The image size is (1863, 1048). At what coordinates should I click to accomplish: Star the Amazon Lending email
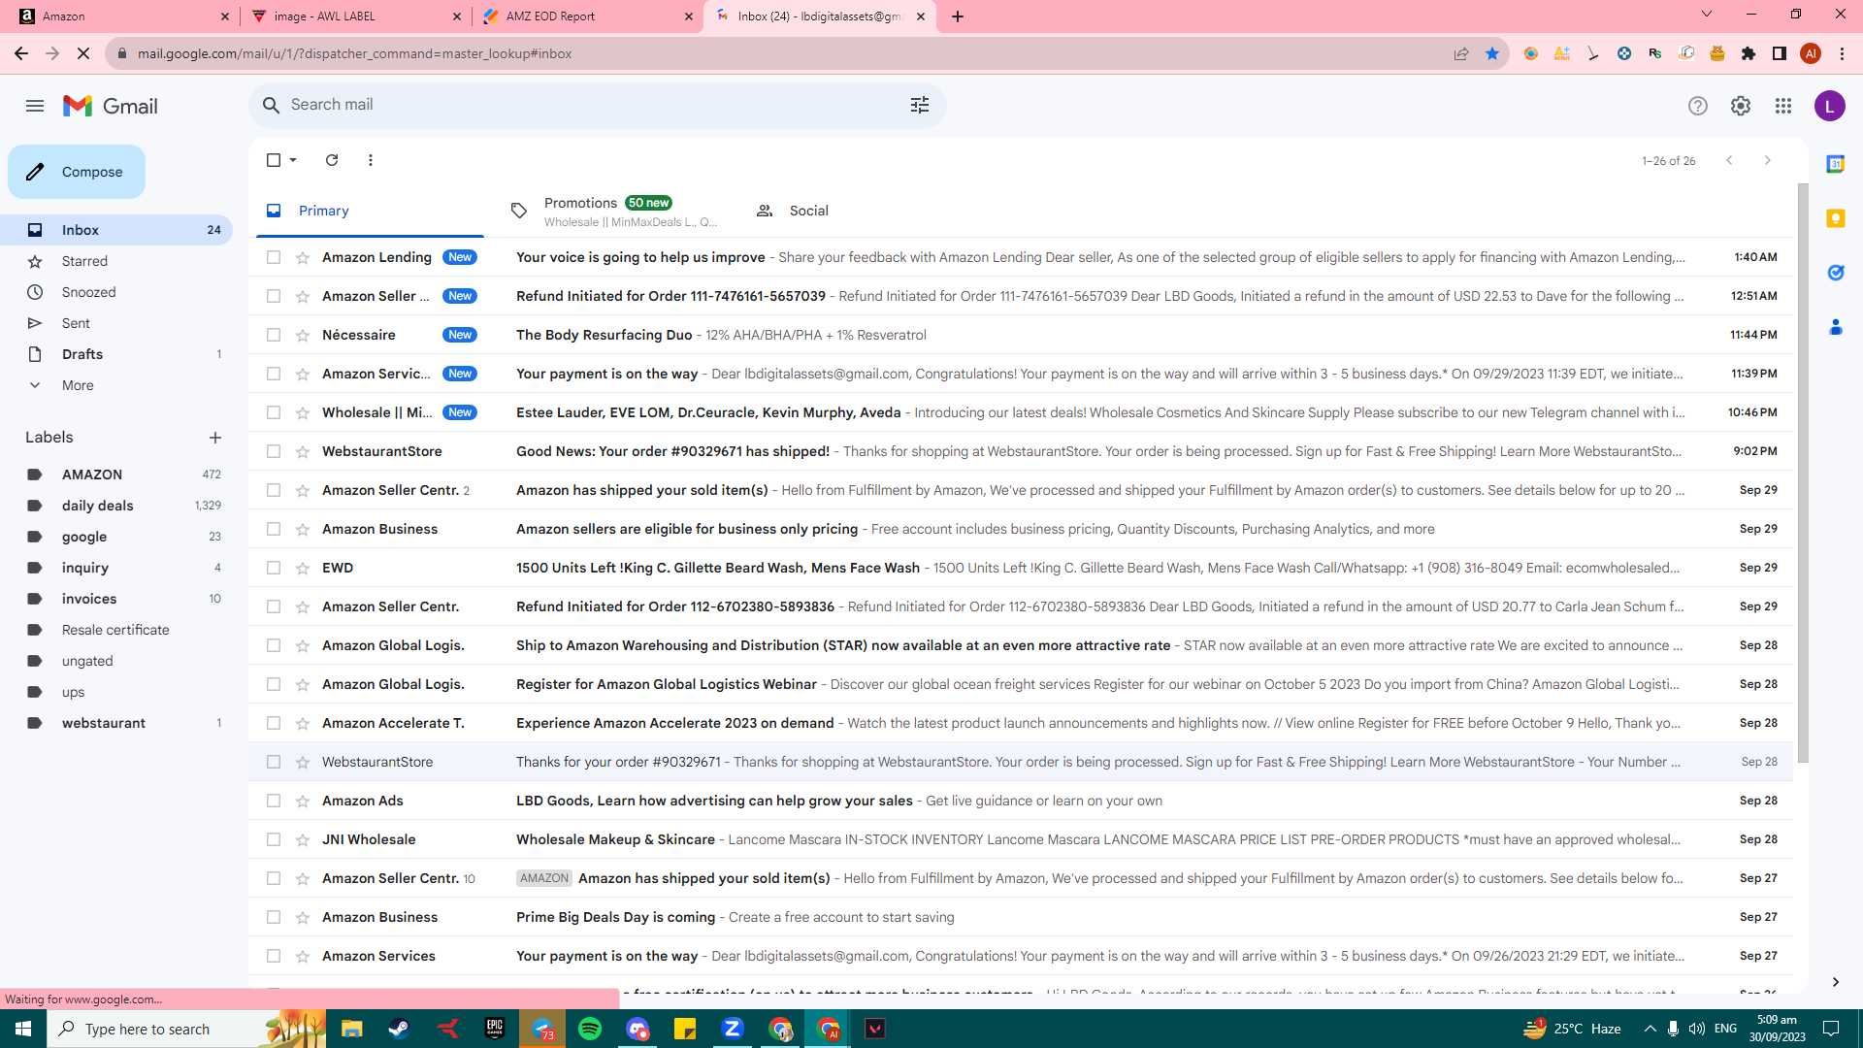pyautogui.click(x=303, y=257)
